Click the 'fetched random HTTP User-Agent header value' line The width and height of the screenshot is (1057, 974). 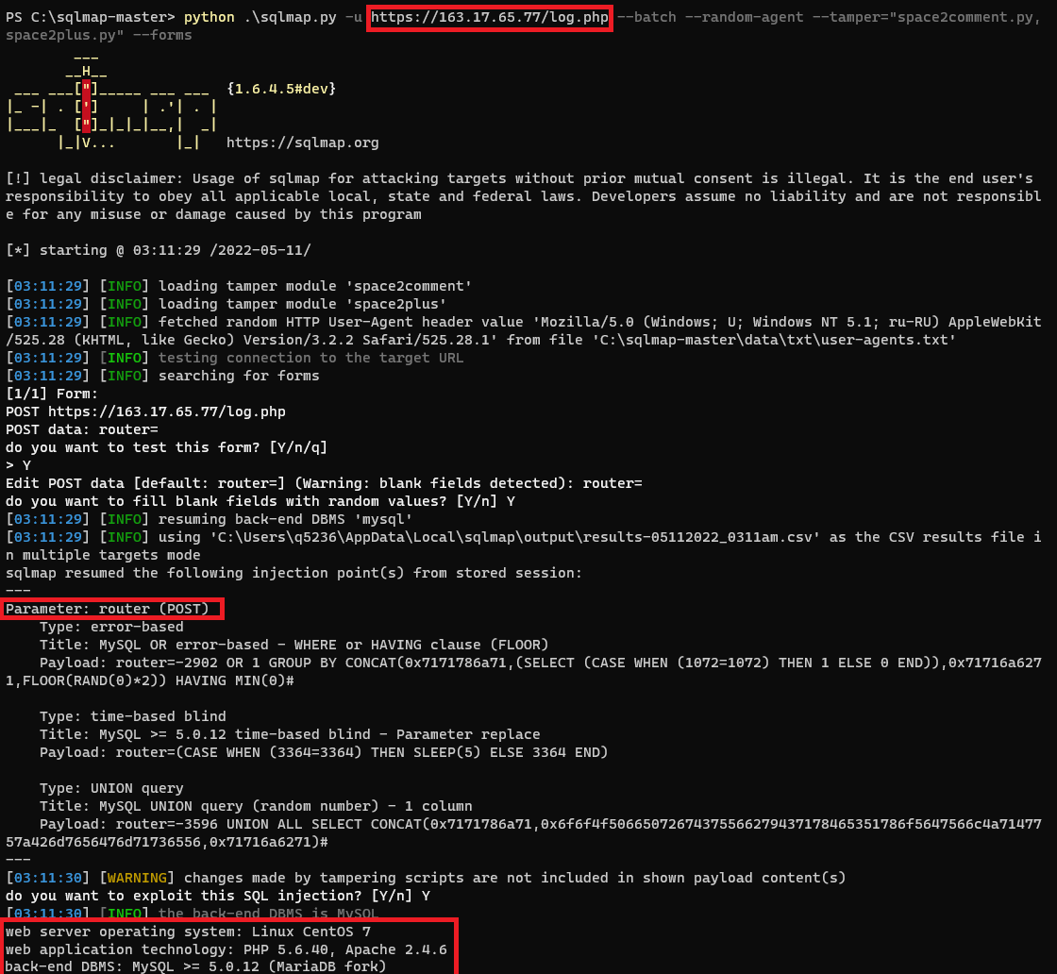(523, 331)
